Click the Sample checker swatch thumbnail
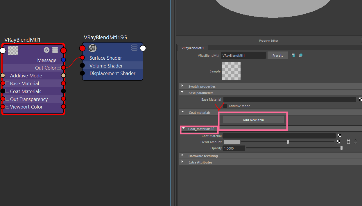Image resolution: width=362 pixels, height=206 pixels. 231,71
